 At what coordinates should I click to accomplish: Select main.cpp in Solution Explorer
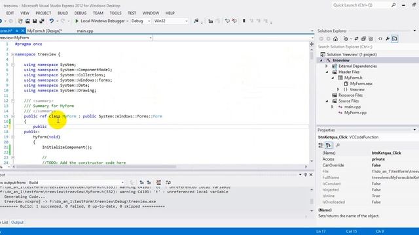pyautogui.click(x=352, y=107)
